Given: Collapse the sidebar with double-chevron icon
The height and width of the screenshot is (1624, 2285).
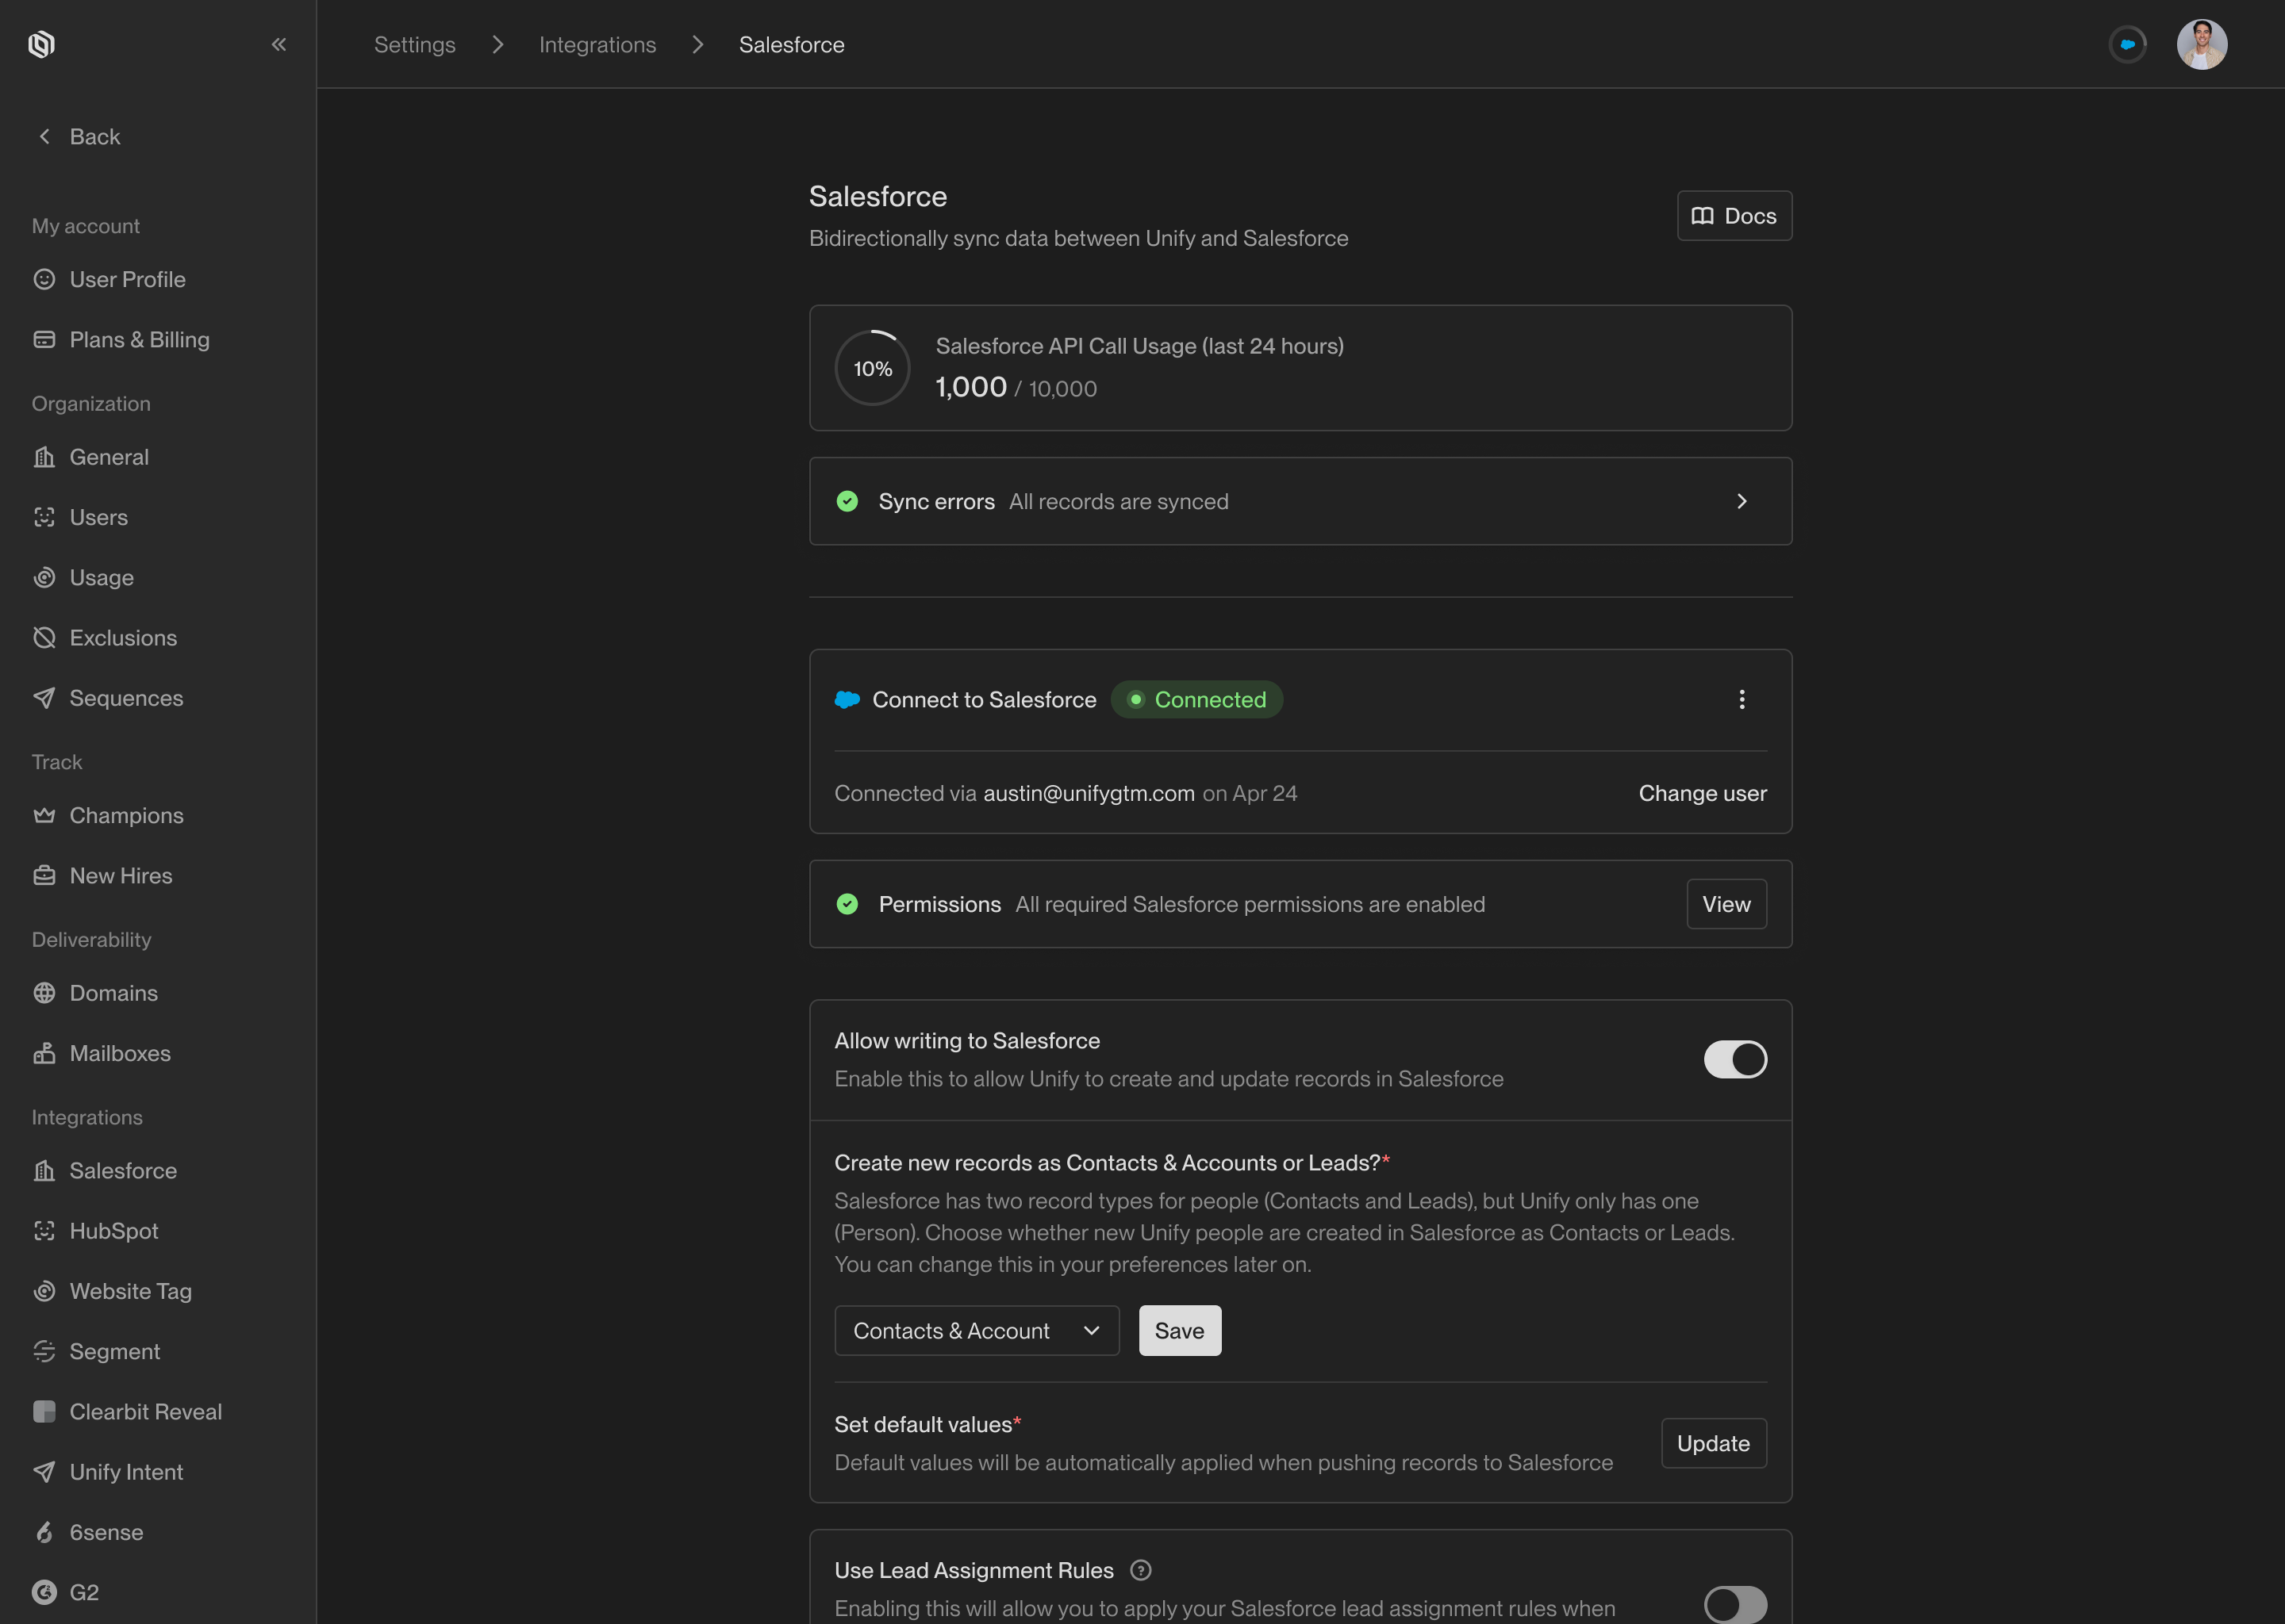Looking at the screenshot, I should click(x=278, y=44).
